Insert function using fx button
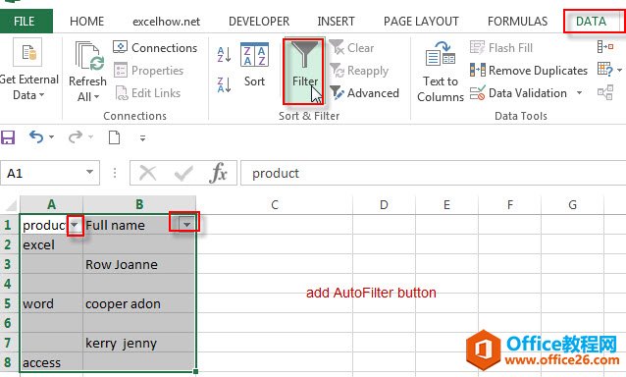626x377 pixels. [219, 174]
